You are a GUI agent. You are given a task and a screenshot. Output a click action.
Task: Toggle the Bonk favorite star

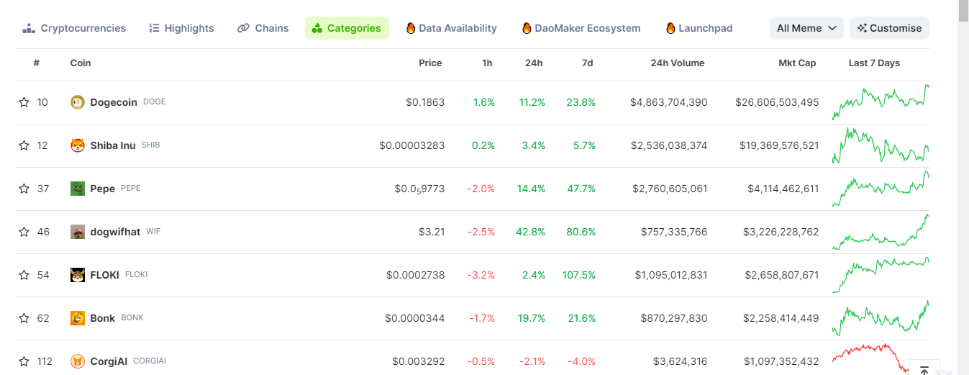pyautogui.click(x=24, y=318)
